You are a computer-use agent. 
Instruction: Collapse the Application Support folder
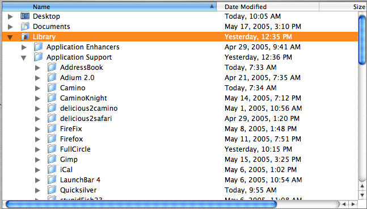coord(24,57)
